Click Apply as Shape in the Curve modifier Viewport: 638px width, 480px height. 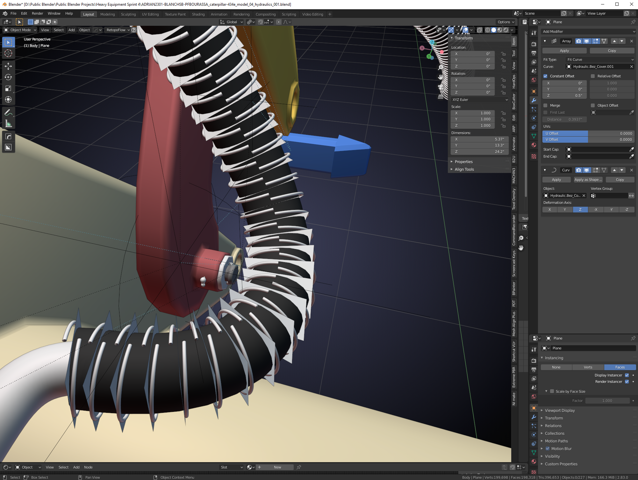click(x=588, y=179)
